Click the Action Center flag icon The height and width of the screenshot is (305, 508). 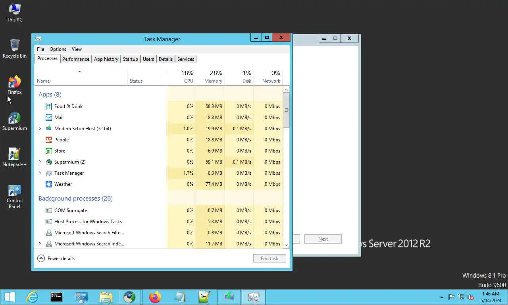click(452, 297)
